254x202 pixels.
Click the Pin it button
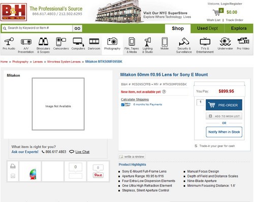[x=98, y=175]
